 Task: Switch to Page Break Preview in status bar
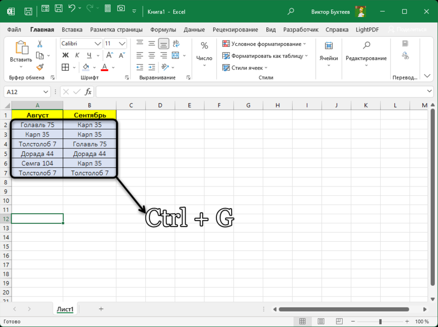pyautogui.click(x=339, y=321)
